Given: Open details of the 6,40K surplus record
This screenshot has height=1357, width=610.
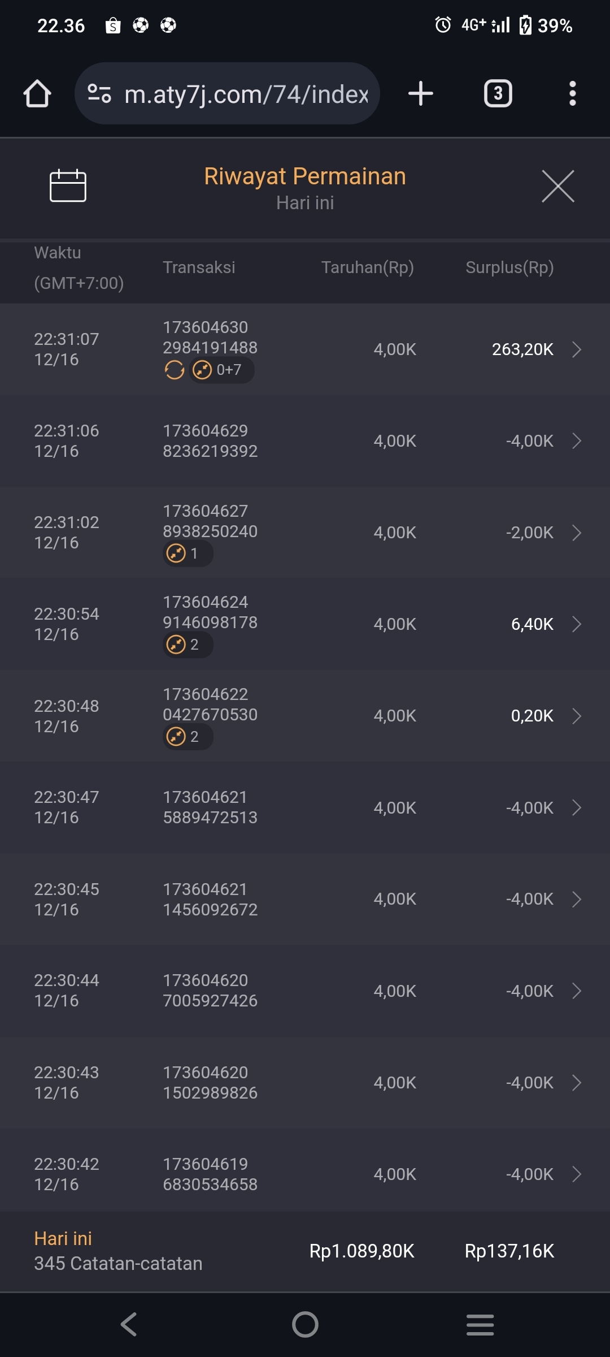Looking at the screenshot, I should [x=576, y=624].
